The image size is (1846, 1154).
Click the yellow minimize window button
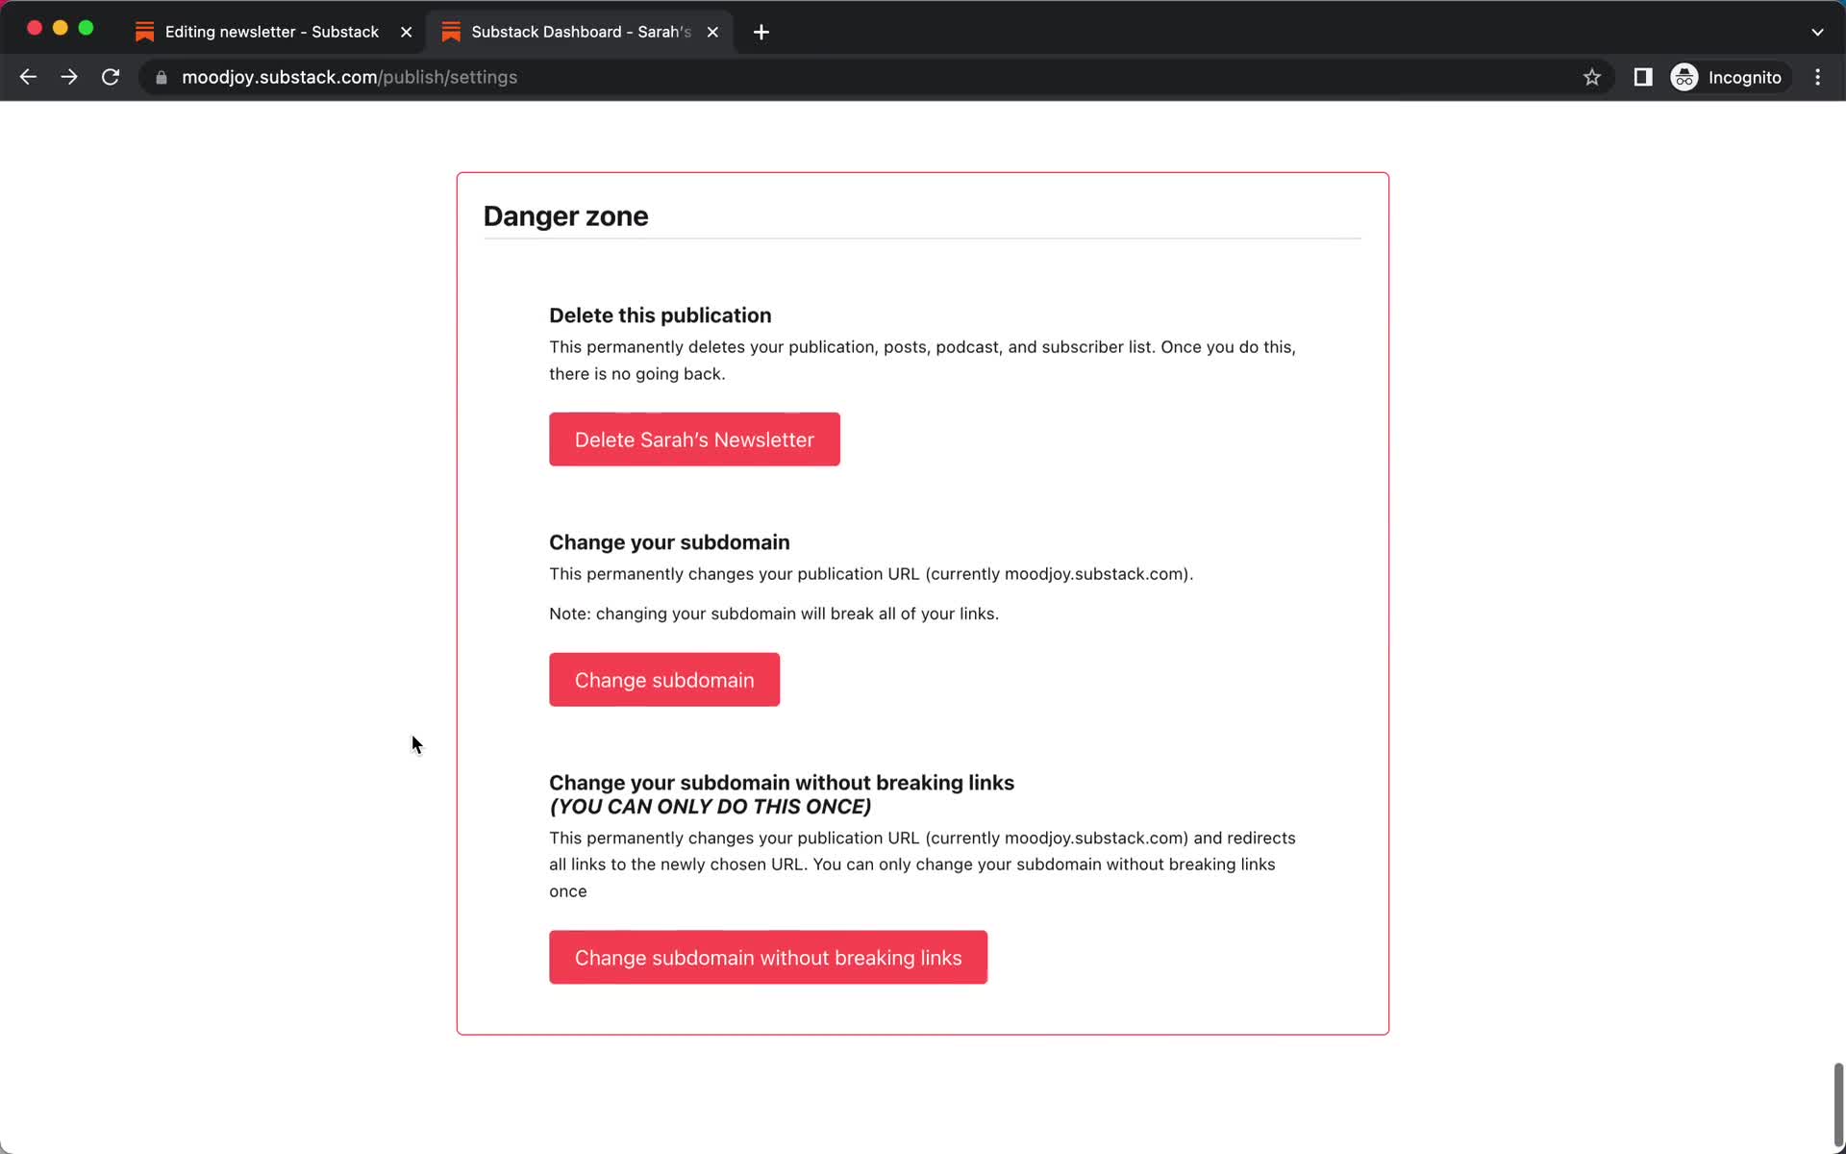tap(60, 28)
